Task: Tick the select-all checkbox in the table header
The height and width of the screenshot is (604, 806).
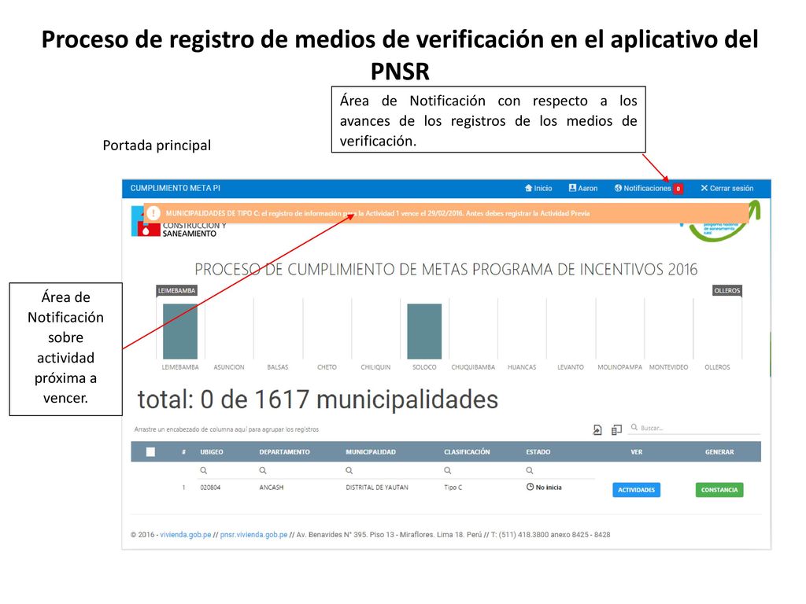Action: (150, 452)
